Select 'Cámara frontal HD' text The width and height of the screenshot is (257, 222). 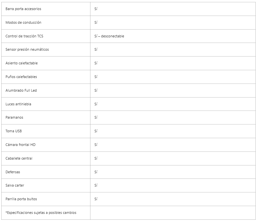click(x=20, y=145)
